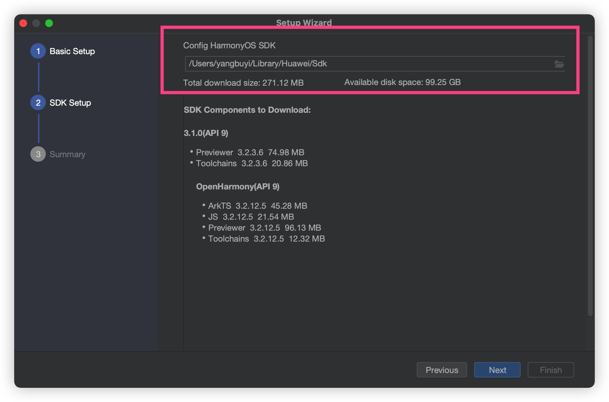Select Toolchains 3.2.3.6 20.86 MB entry
The height and width of the screenshot is (402, 609).
[252, 163]
